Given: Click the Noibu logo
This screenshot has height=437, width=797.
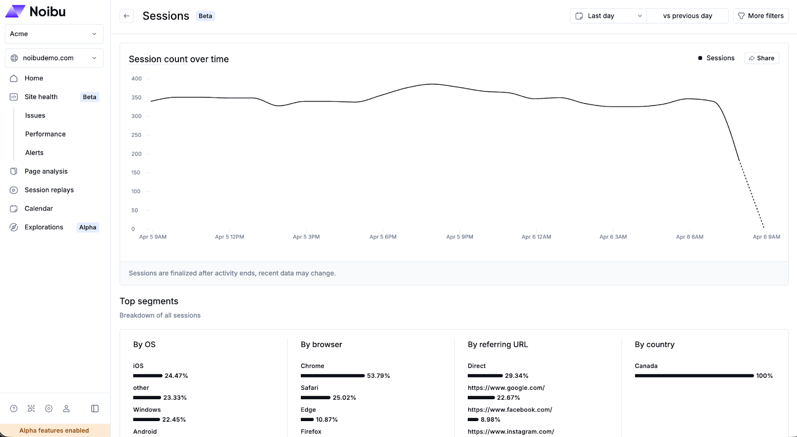Looking at the screenshot, I should coord(35,11).
